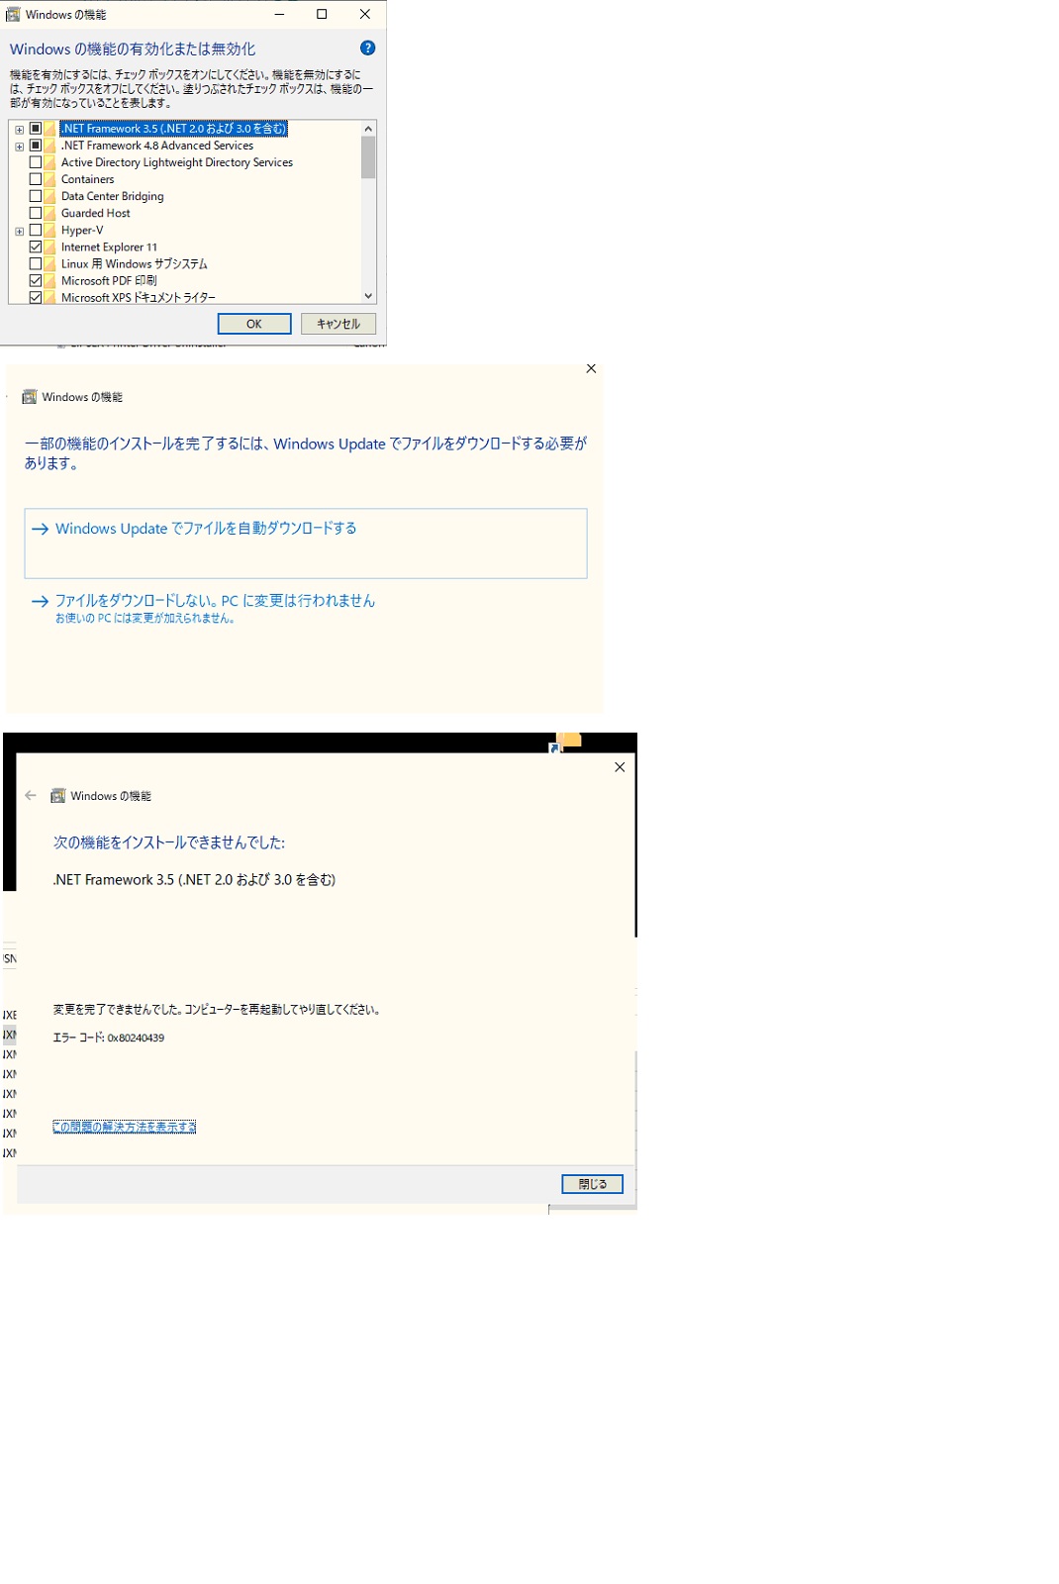Screen dimensions: 1059x1584
Task: Click the OK button
Action: tap(254, 324)
